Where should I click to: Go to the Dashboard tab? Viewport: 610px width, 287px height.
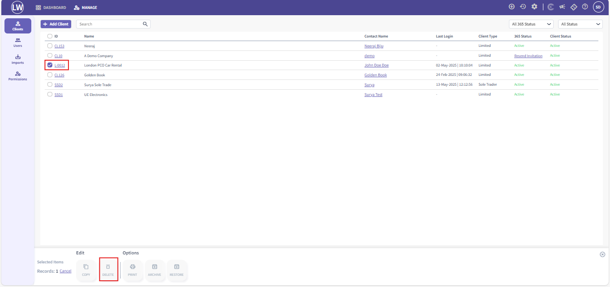(51, 8)
